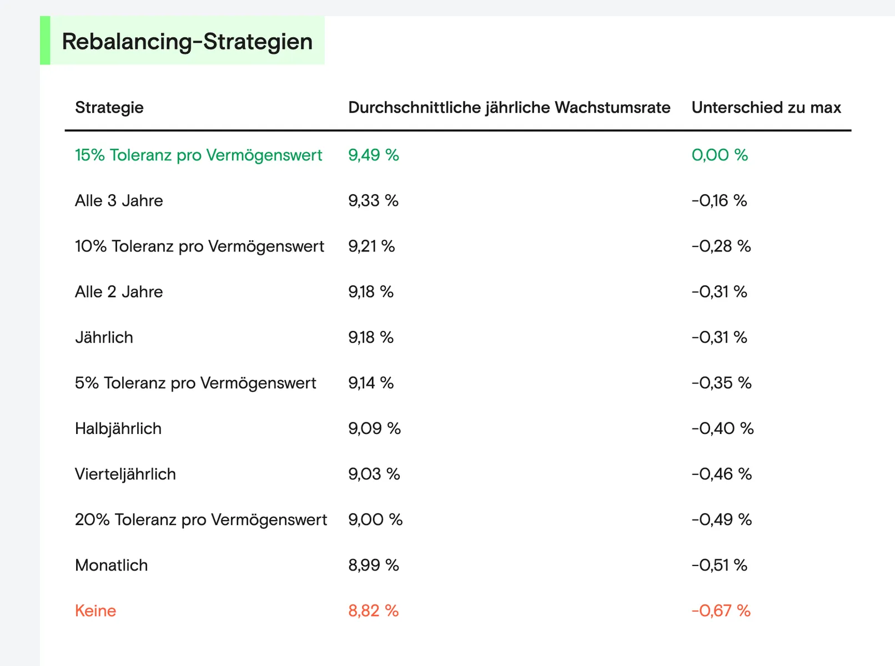Click the Monatlich strategy label
The height and width of the screenshot is (666, 895).
(x=112, y=565)
